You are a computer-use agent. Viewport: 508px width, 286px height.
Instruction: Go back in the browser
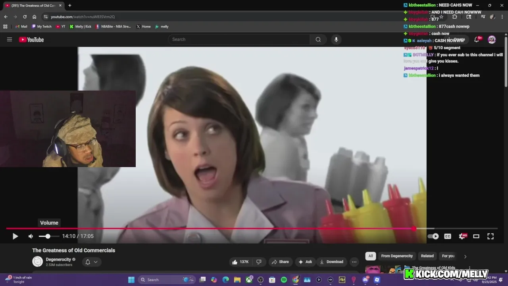[x=6, y=17]
